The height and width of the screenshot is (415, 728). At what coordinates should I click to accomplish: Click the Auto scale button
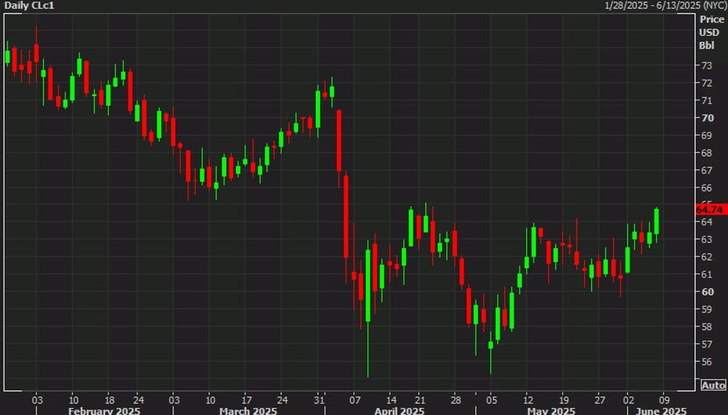click(712, 385)
